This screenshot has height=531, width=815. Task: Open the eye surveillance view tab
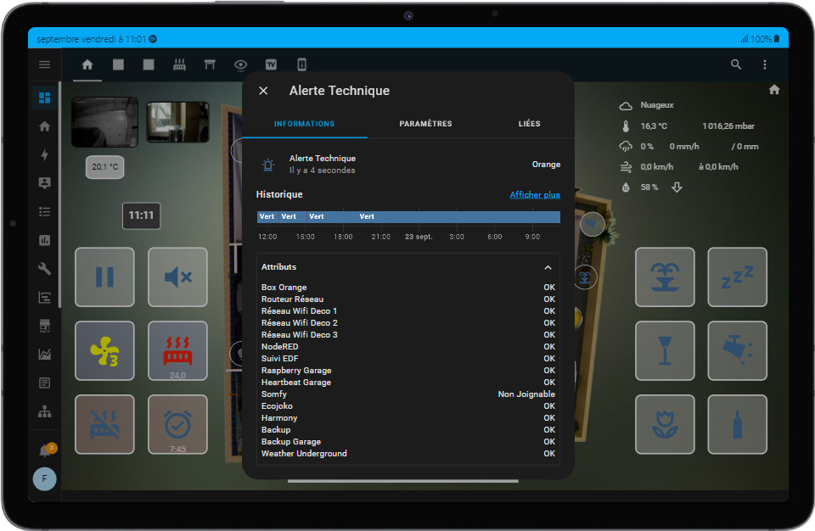pos(240,65)
